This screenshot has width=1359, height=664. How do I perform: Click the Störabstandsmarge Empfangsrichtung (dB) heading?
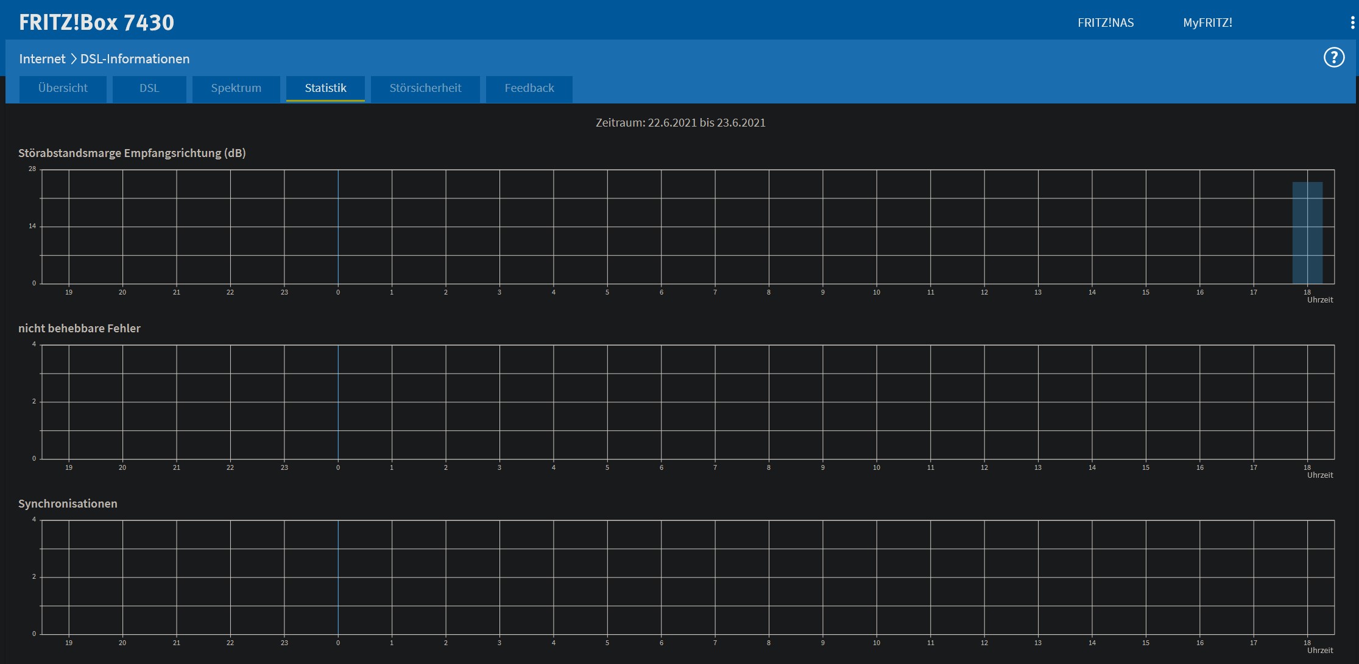point(132,153)
